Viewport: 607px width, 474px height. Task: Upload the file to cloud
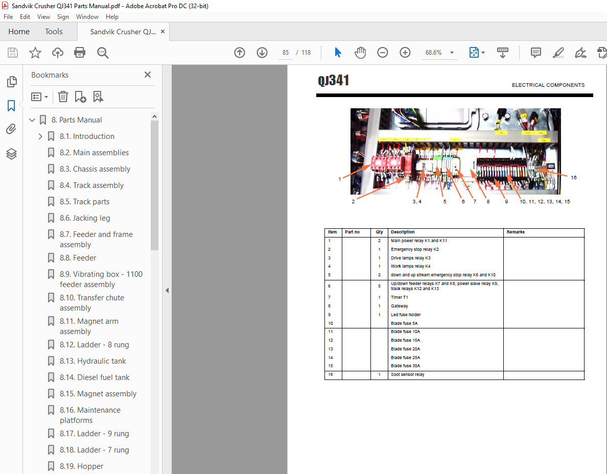click(x=58, y=53)
